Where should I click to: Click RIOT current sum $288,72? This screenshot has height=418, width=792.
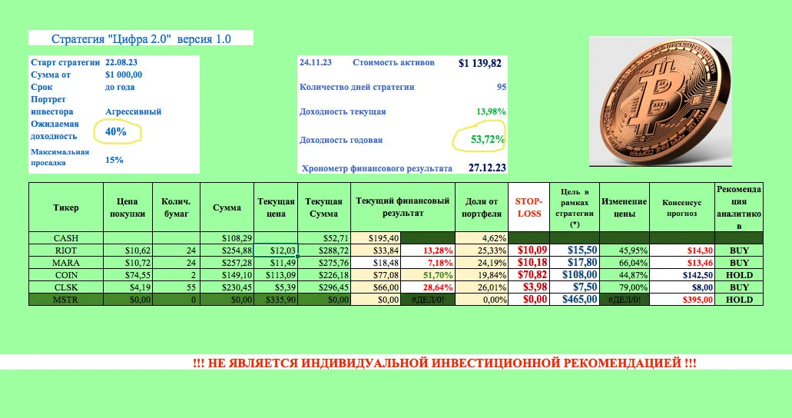click(323, 250)
